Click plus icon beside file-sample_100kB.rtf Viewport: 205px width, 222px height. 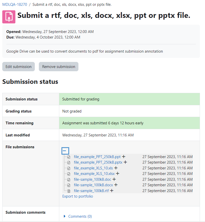tap(112, 191)
